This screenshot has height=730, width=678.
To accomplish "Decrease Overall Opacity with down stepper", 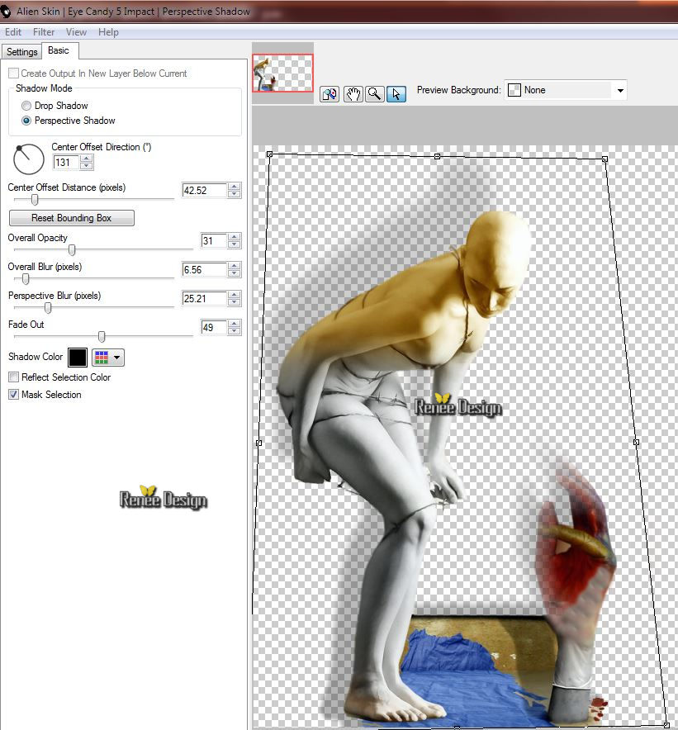I will point(235,244).
